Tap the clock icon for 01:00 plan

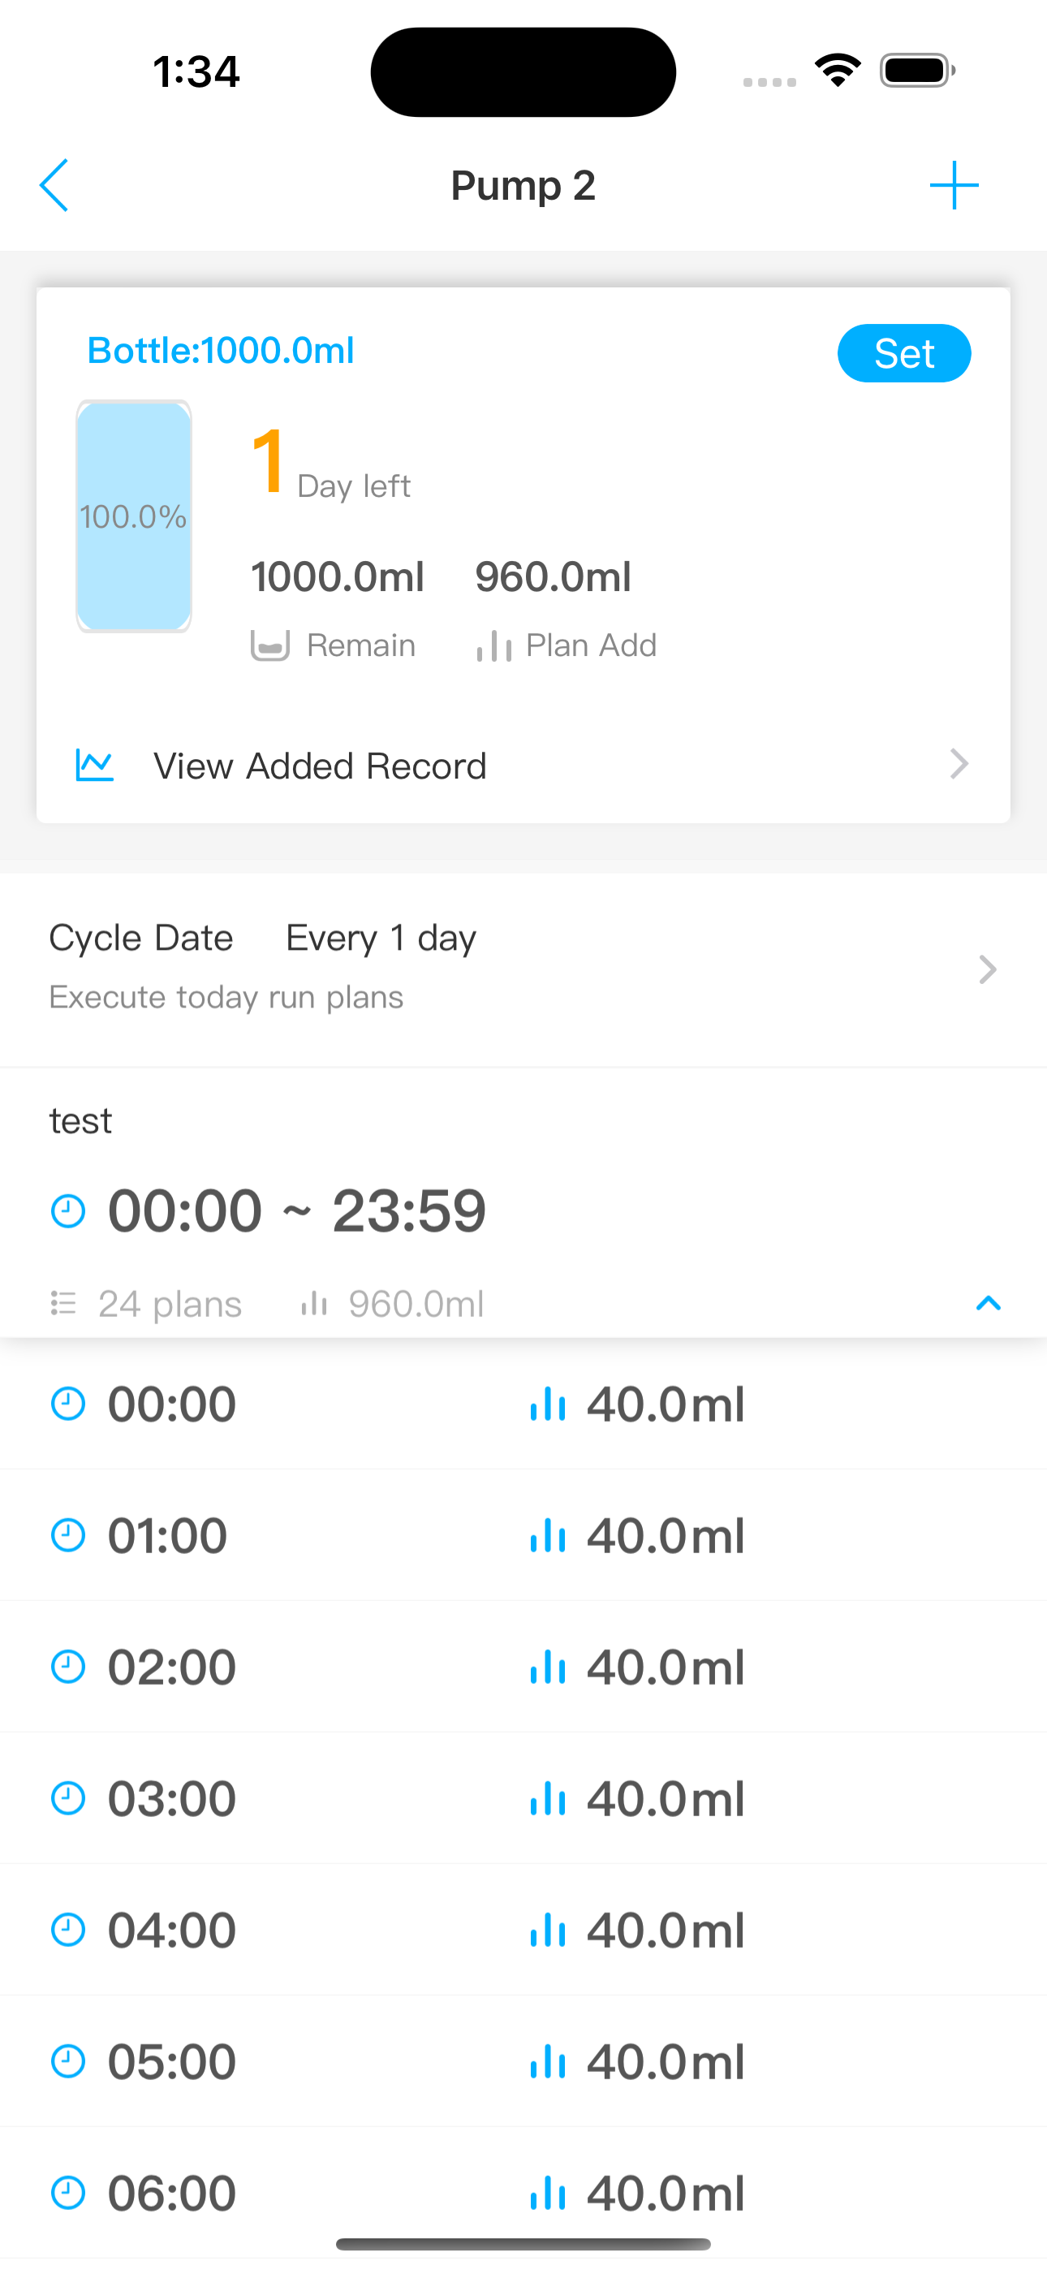(68, 1536)
